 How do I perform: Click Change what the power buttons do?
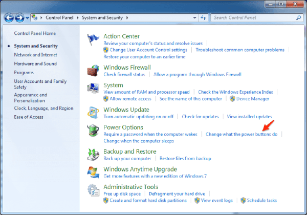[241, 134]
